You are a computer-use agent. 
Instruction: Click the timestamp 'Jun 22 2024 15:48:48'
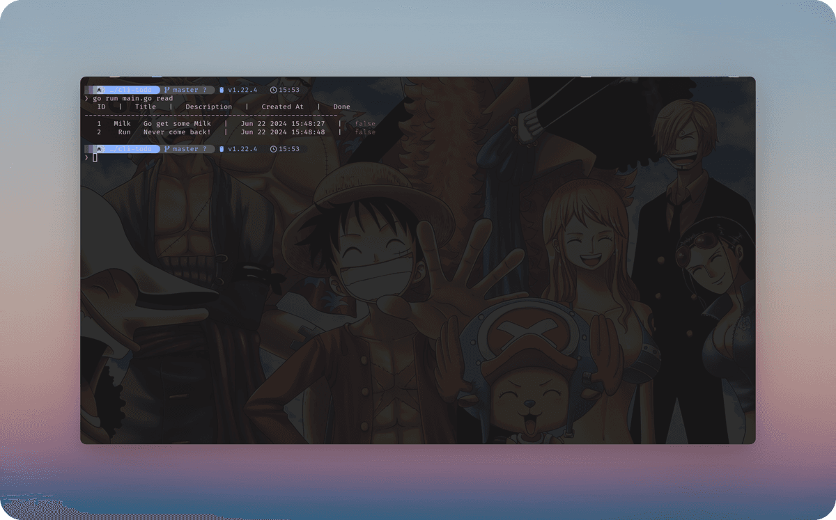click(283, 132)
